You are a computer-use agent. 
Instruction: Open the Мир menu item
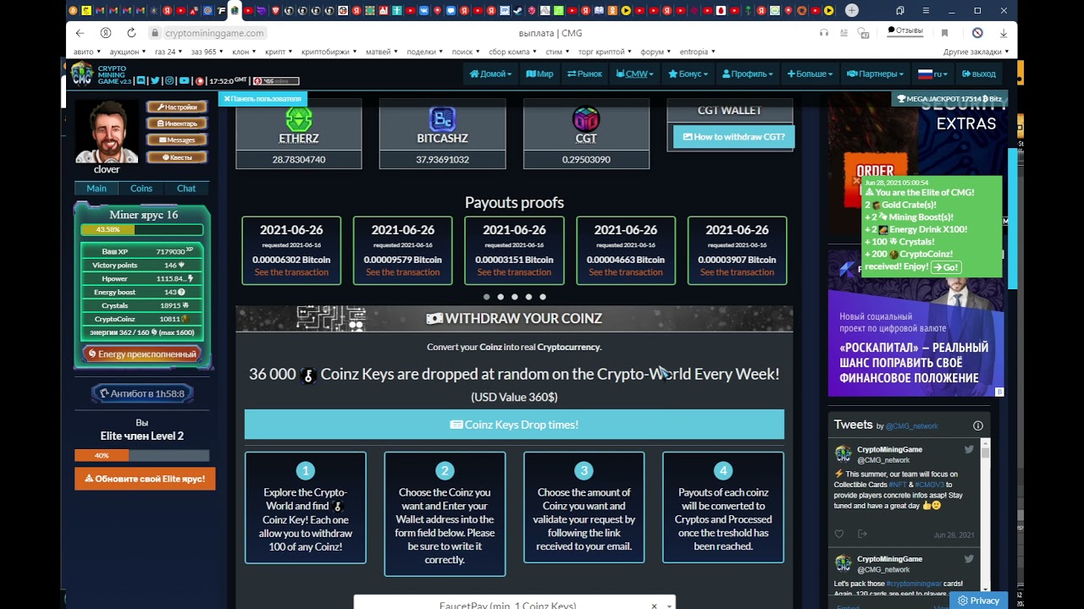(539, 74)
